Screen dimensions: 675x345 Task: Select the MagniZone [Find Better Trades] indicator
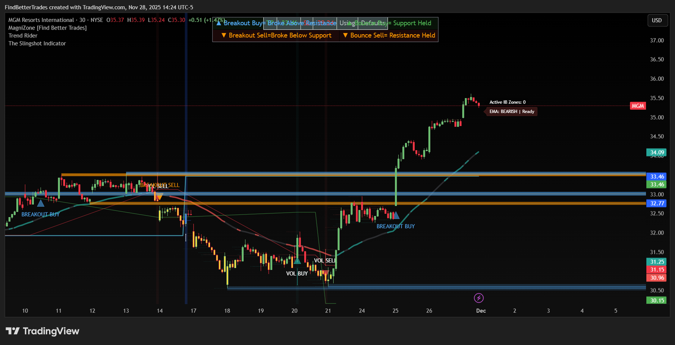[47, 28]
